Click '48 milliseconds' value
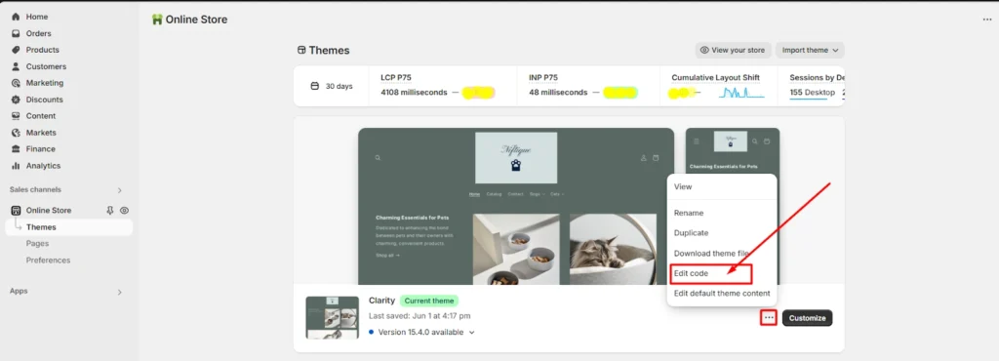The height and width of the screenshot is (361, 999). (558, 93)
